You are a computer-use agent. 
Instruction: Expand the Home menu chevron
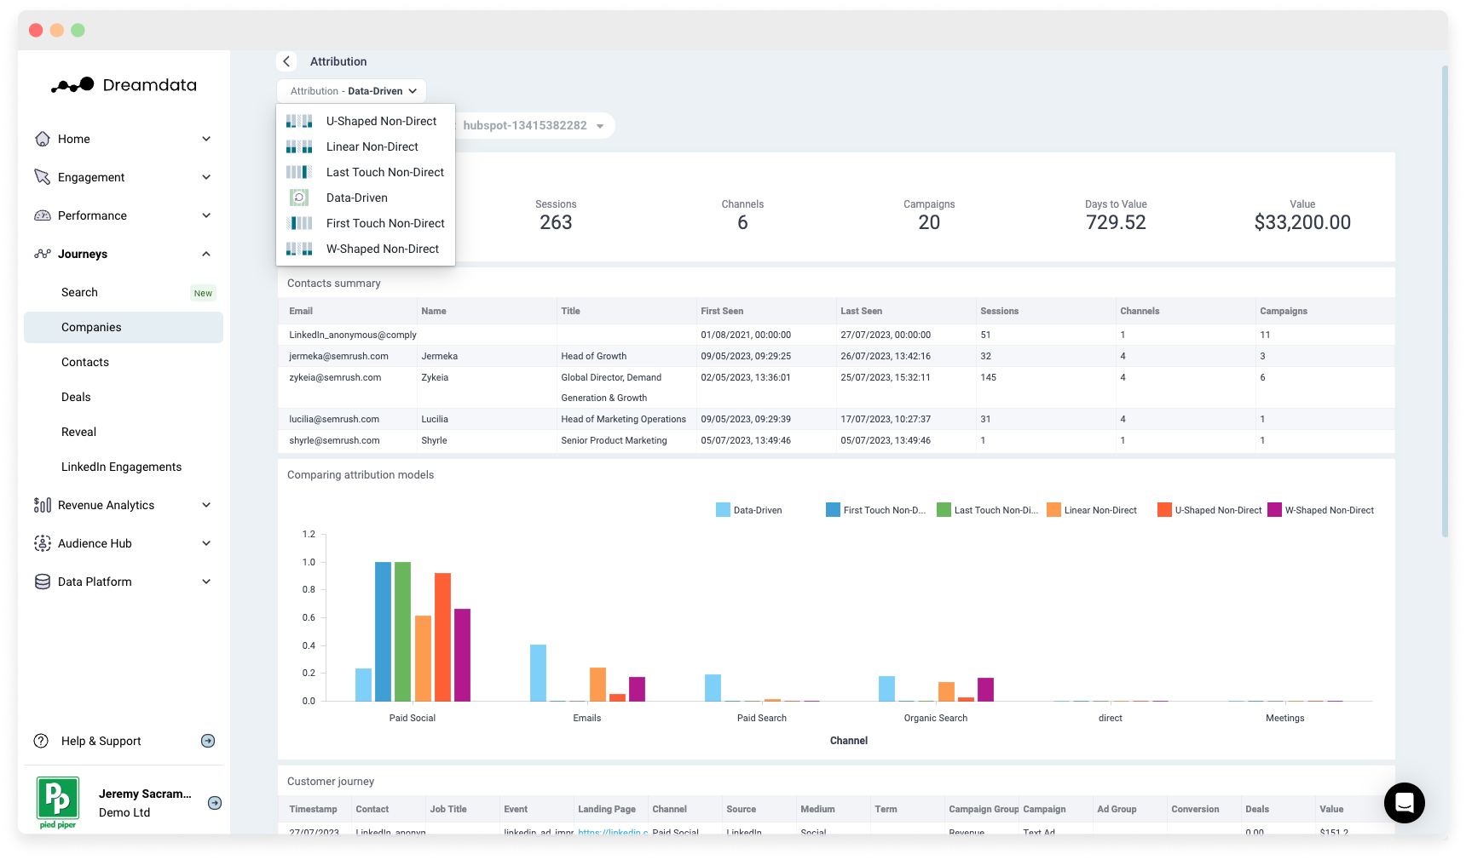206,139
